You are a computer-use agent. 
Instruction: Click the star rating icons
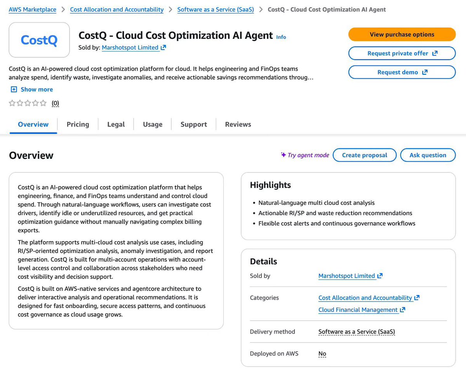point(28,103)
